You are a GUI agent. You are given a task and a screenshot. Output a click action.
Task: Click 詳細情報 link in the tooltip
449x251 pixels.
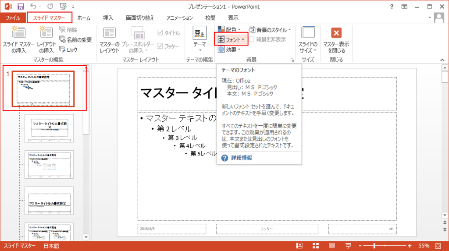click(242, 158)
